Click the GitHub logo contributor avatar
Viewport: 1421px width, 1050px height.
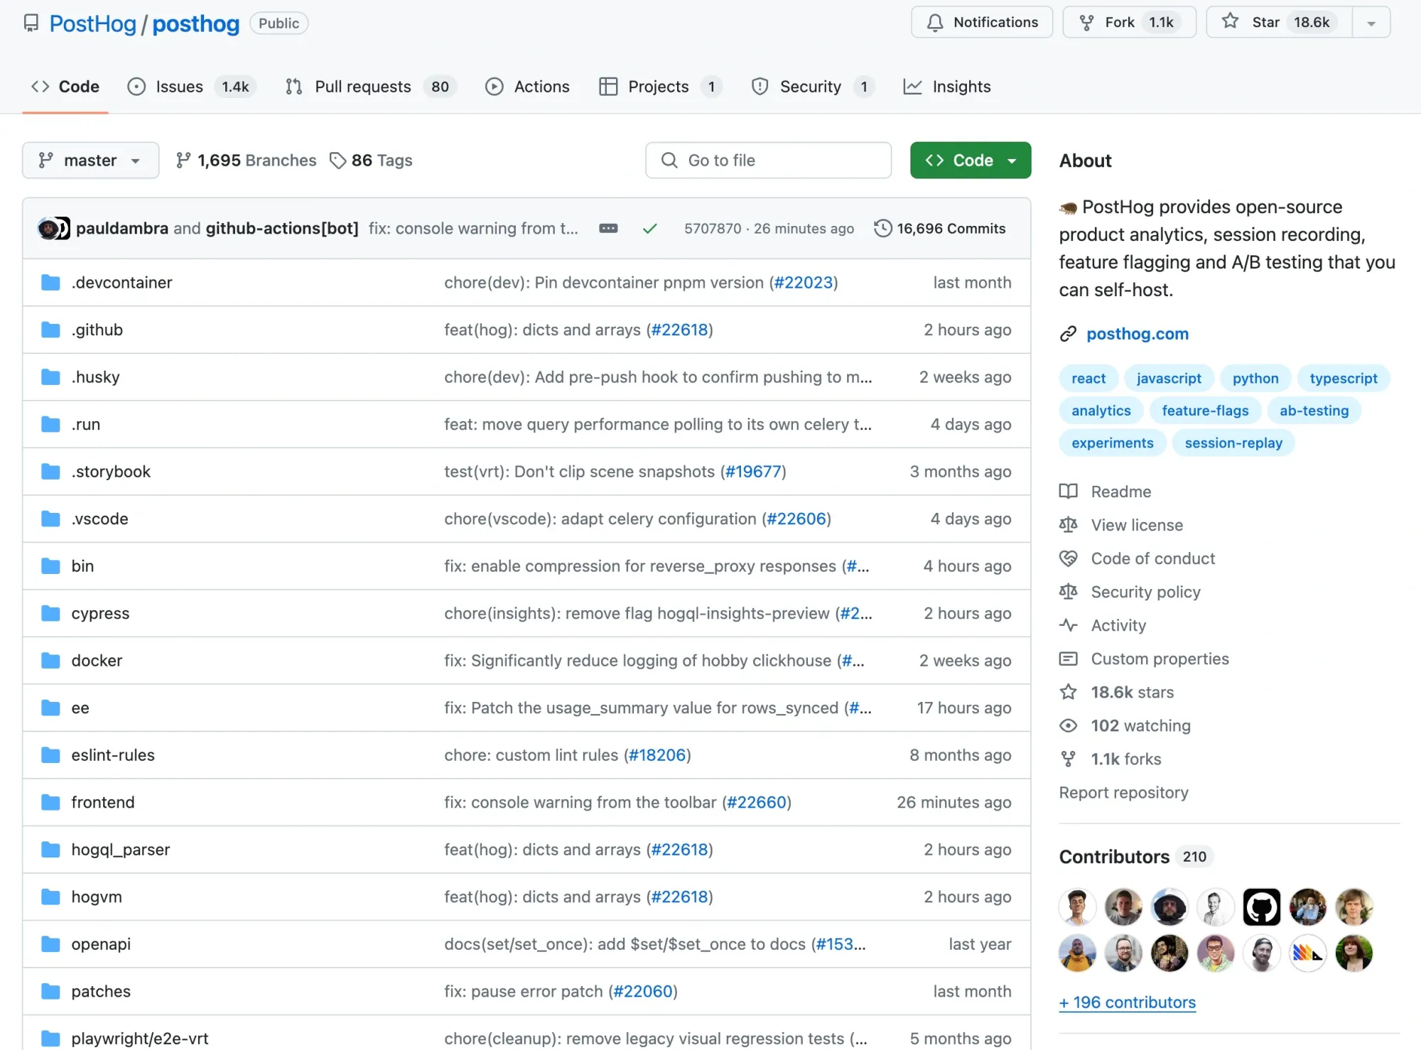point(1261,907)
